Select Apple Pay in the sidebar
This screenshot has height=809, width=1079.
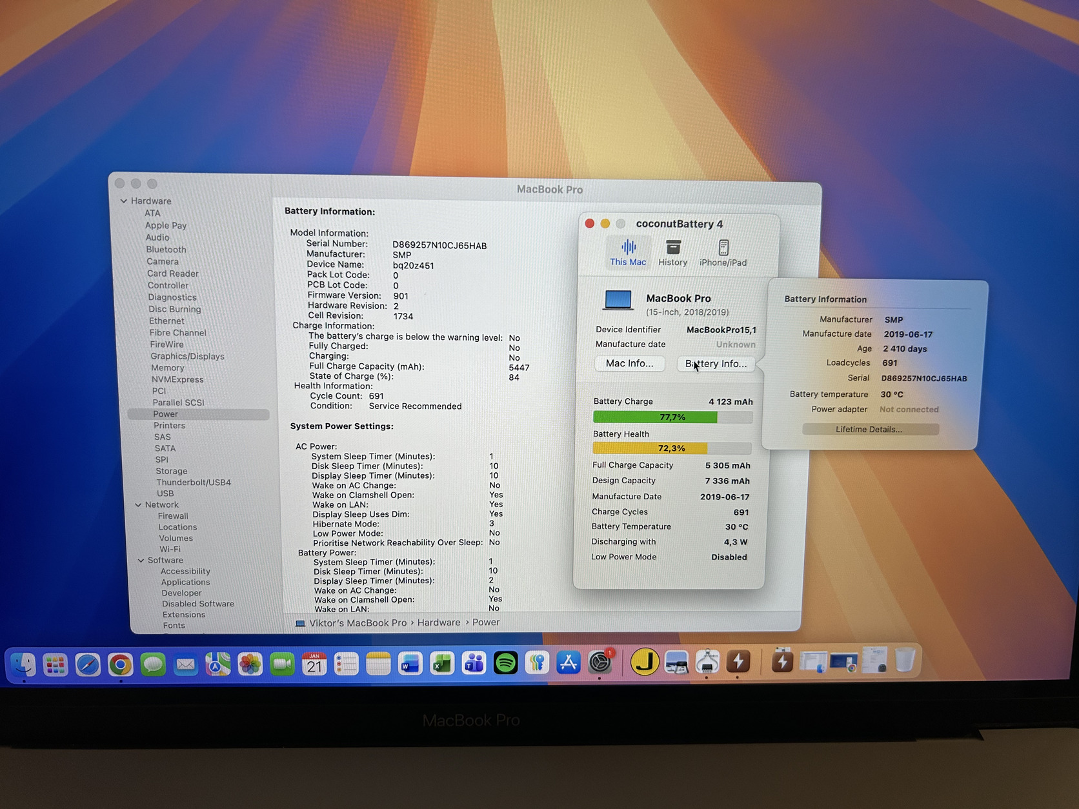[x=166, y=225]
